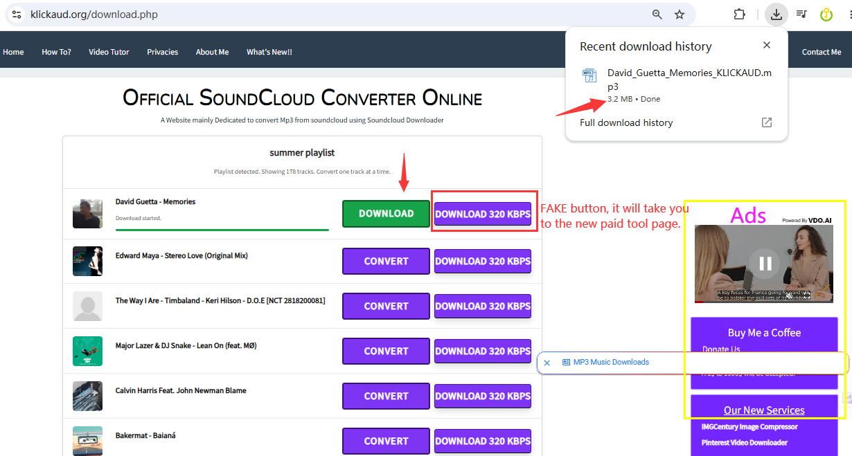852x456 pixels.
Task: Click Calvin Harris Blame track thumbnail
Action: click(87, 396)
